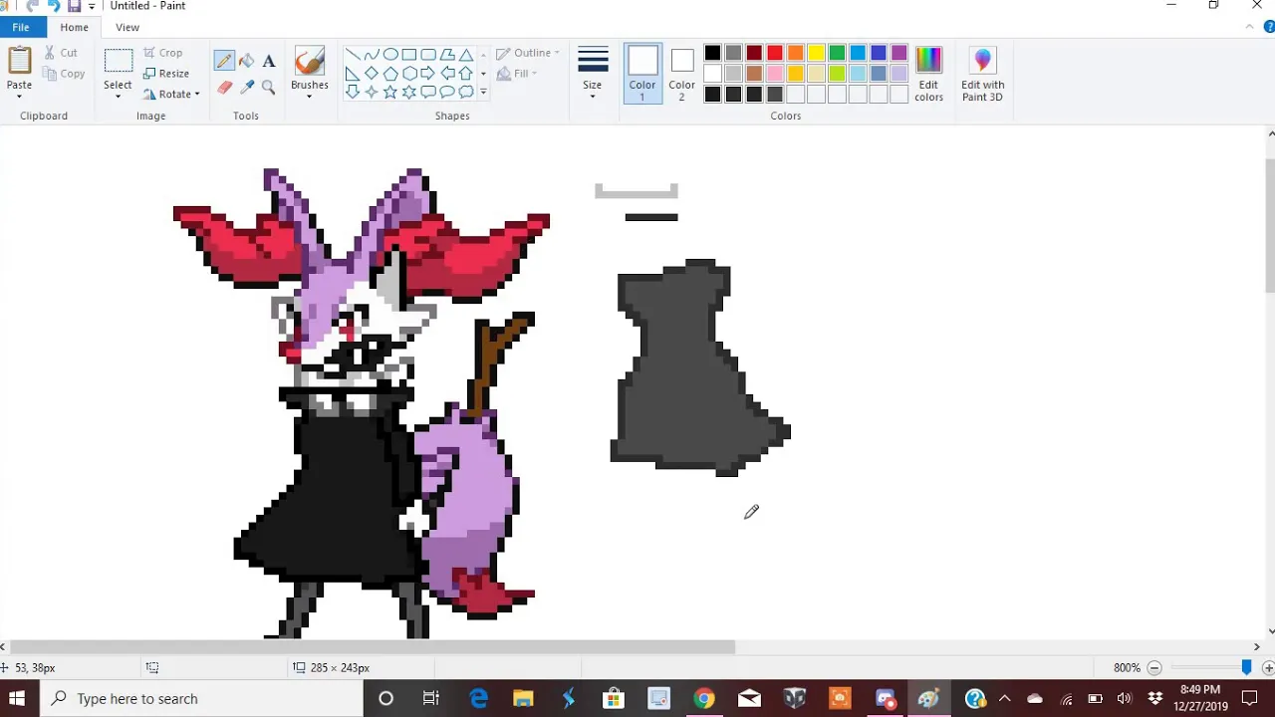1275x717 pixels.
Task: Choose the Curve shape
Action: pos(372,55)
